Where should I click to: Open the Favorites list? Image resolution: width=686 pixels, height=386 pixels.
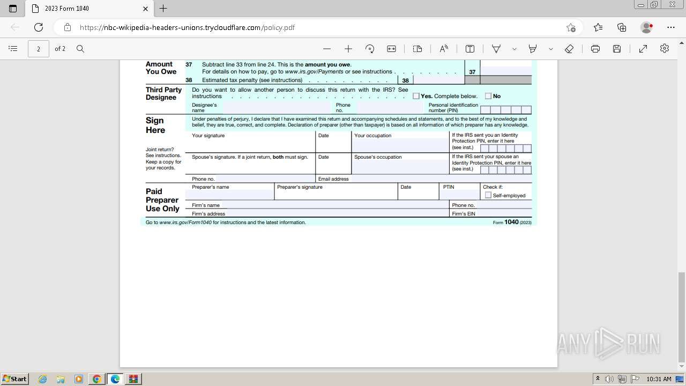(x=598, y=27)
